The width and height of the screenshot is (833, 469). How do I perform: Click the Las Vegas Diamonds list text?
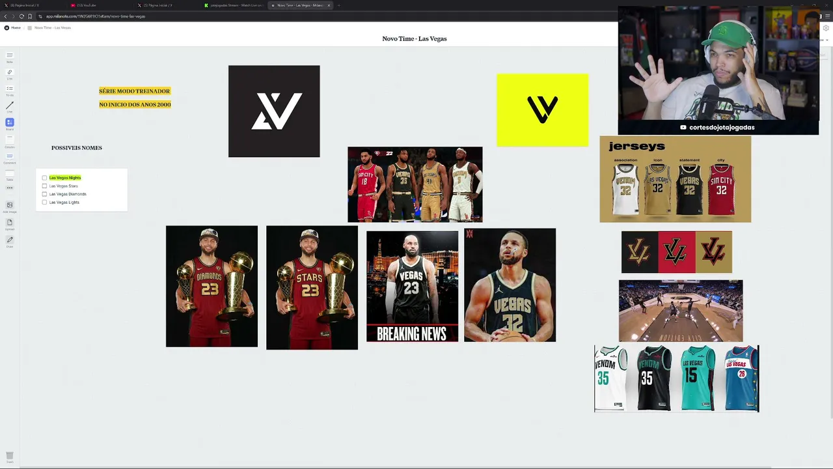(68, 194)
